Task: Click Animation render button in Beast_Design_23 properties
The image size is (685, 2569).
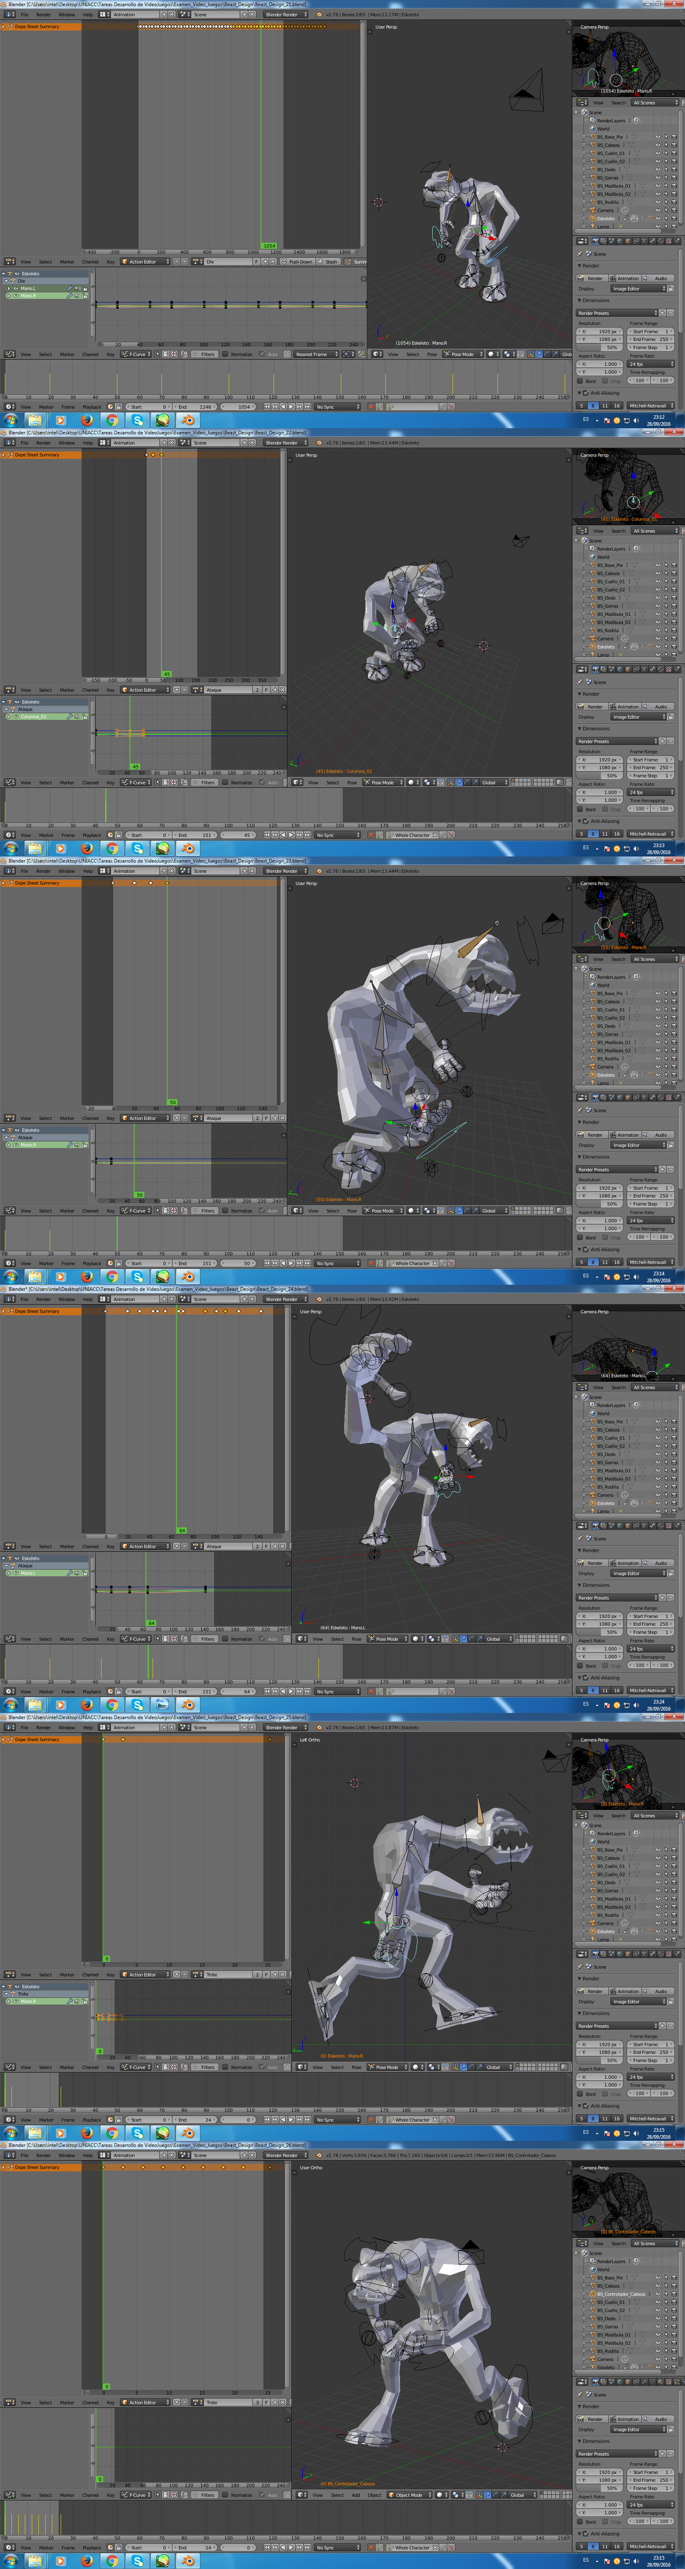Action: pyautogui.click(x=626, y=1135)
